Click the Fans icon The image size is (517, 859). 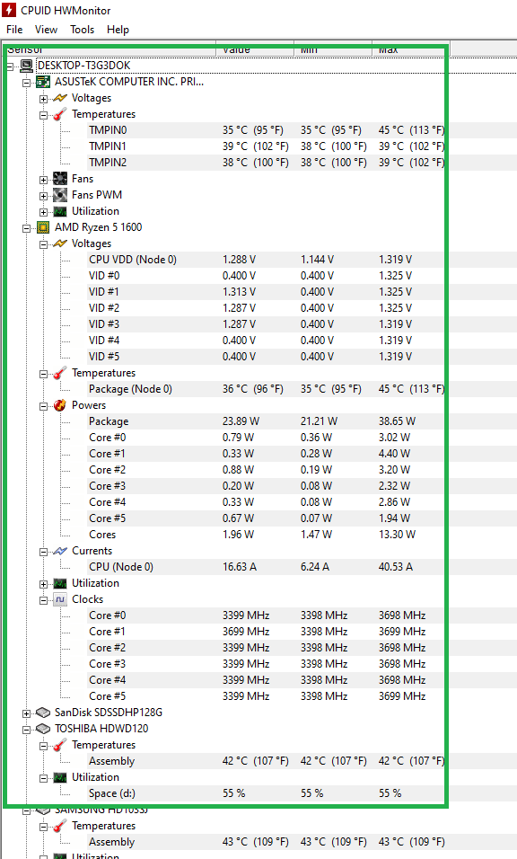60,179
